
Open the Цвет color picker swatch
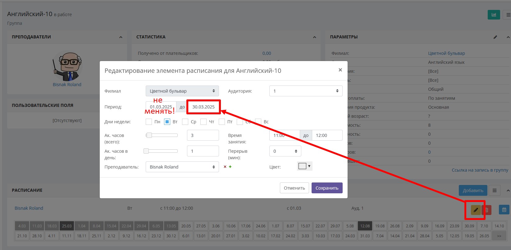coord(305,166)
